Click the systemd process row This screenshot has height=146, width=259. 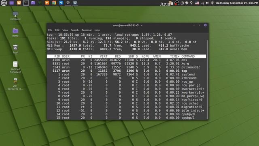click(x=126, y=75)
